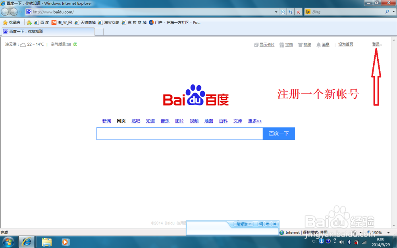This screenshot has width=397, height=248.
Task: Click the blue anchor tray icon
Action: click(321, 241)
